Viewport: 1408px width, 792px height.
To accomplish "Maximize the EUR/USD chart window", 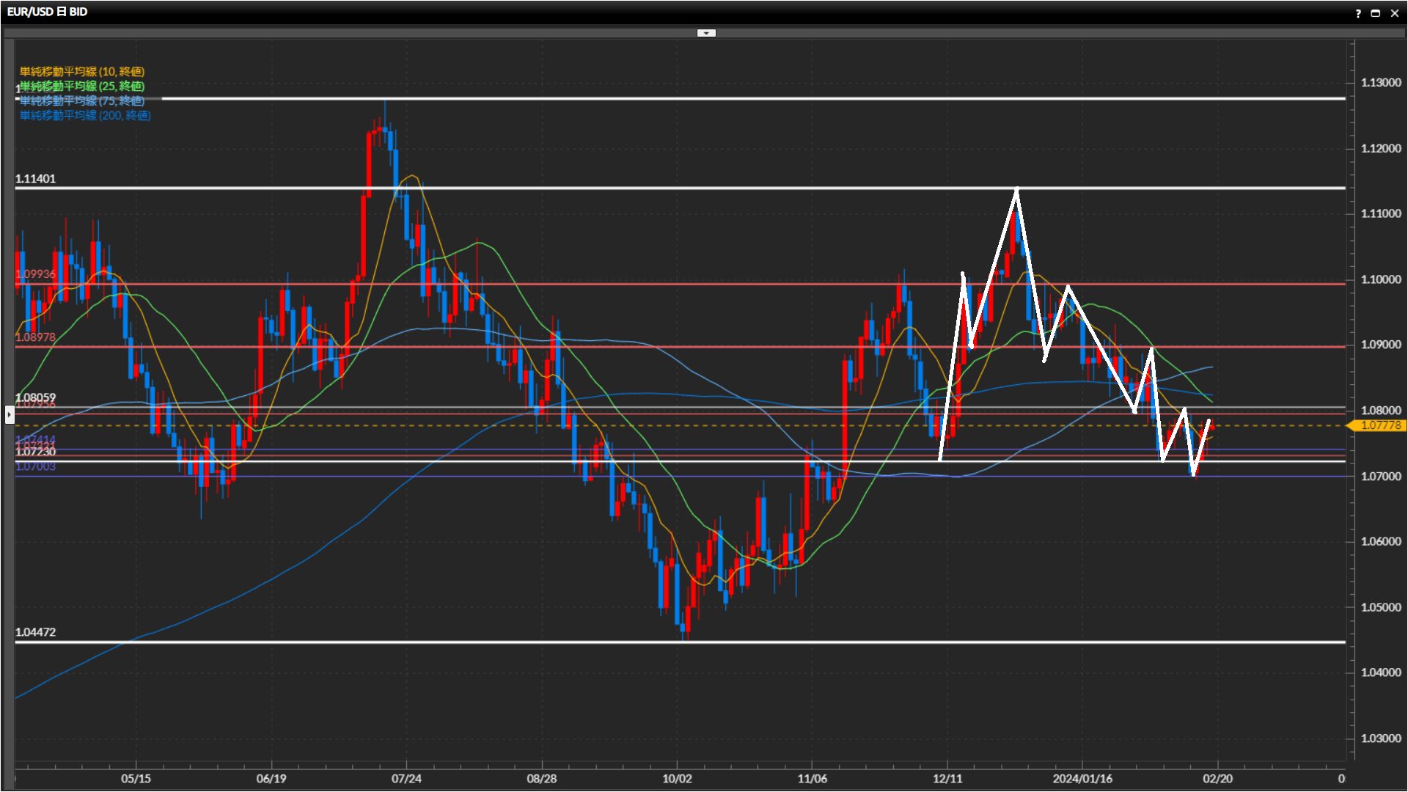I will pos(1376,13).
